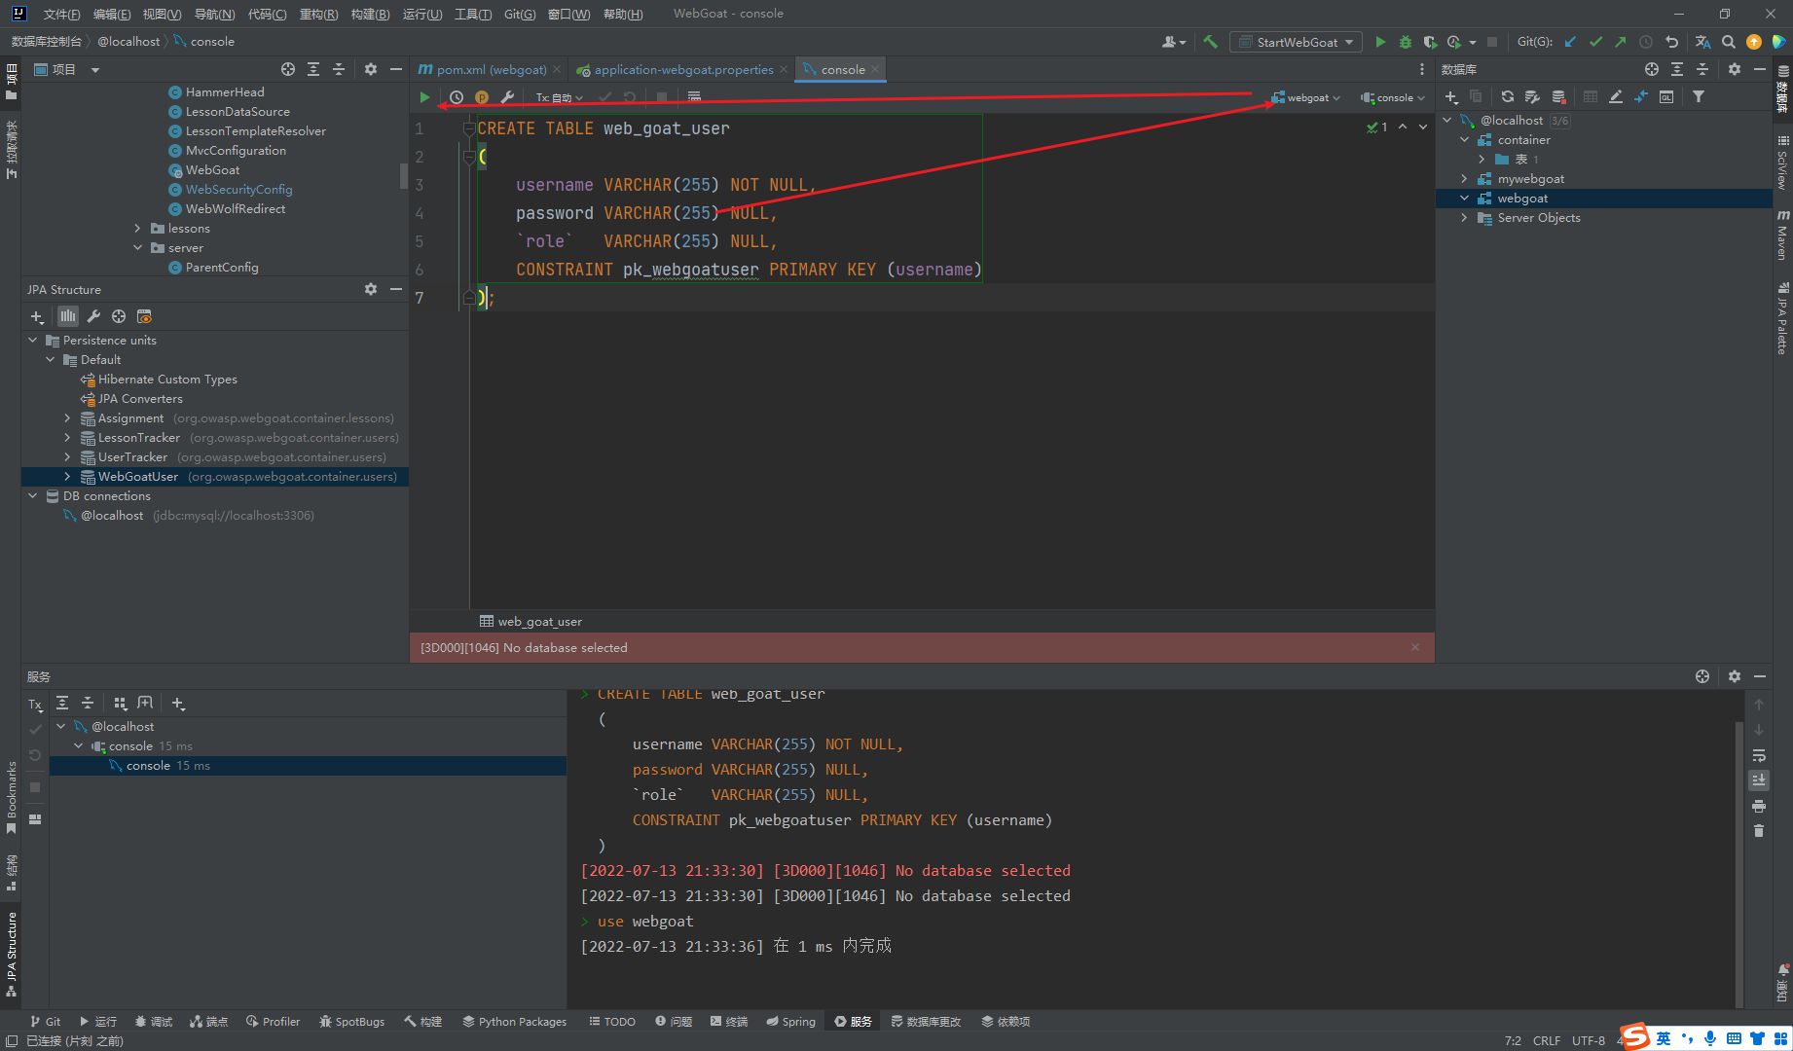The image size is (1793, 1051).
Task: Open the console session dropdown
Action: [1393, 97]
